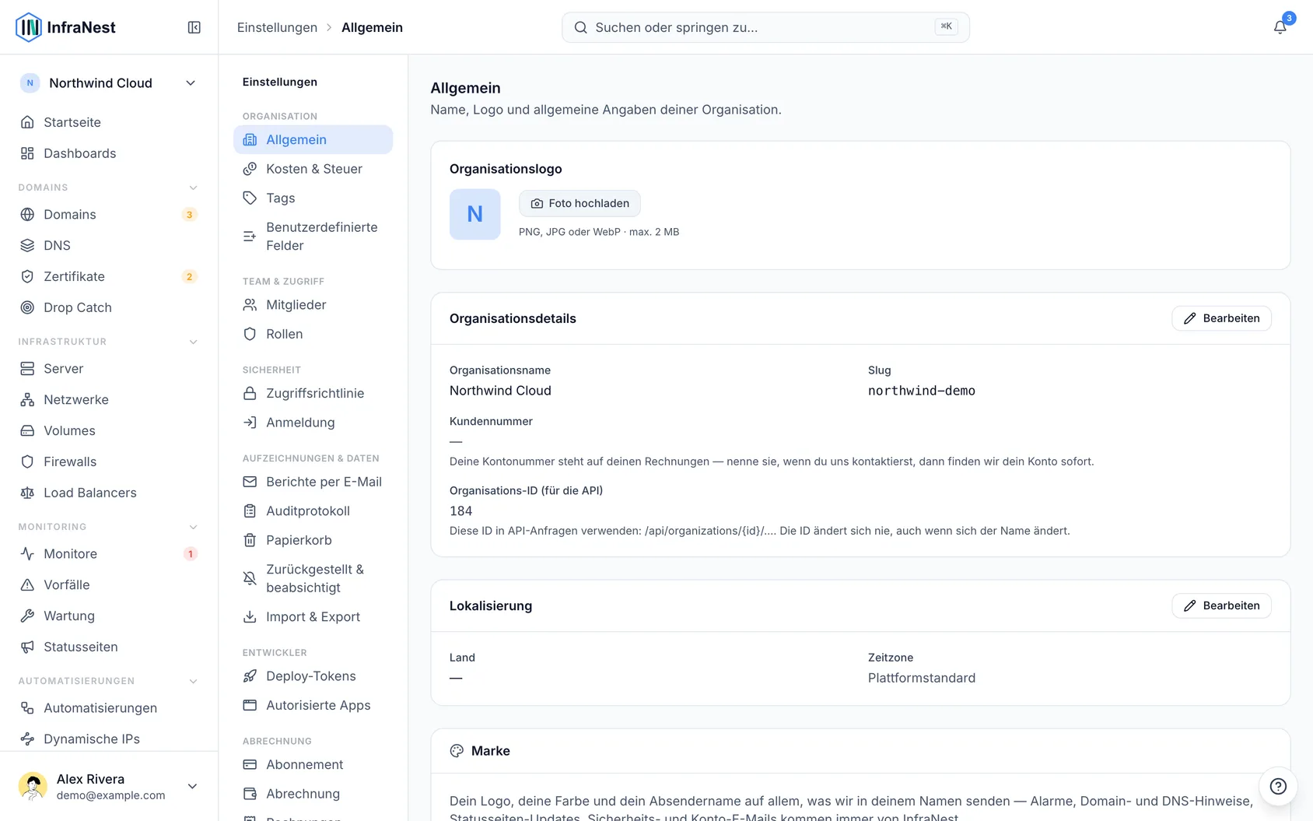Open Zugriffsrichtlinie settings
The height and width of the screenshot is (821, 1313).
coord(313,394)
